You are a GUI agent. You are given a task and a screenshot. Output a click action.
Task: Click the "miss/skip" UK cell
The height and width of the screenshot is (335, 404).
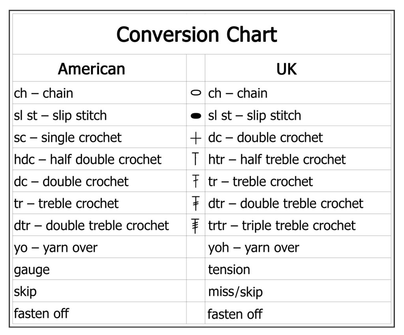[235, 292]
